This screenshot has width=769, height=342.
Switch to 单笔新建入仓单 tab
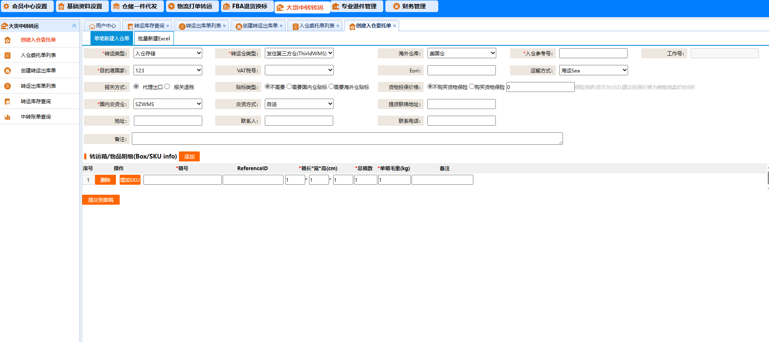(112, 38)
